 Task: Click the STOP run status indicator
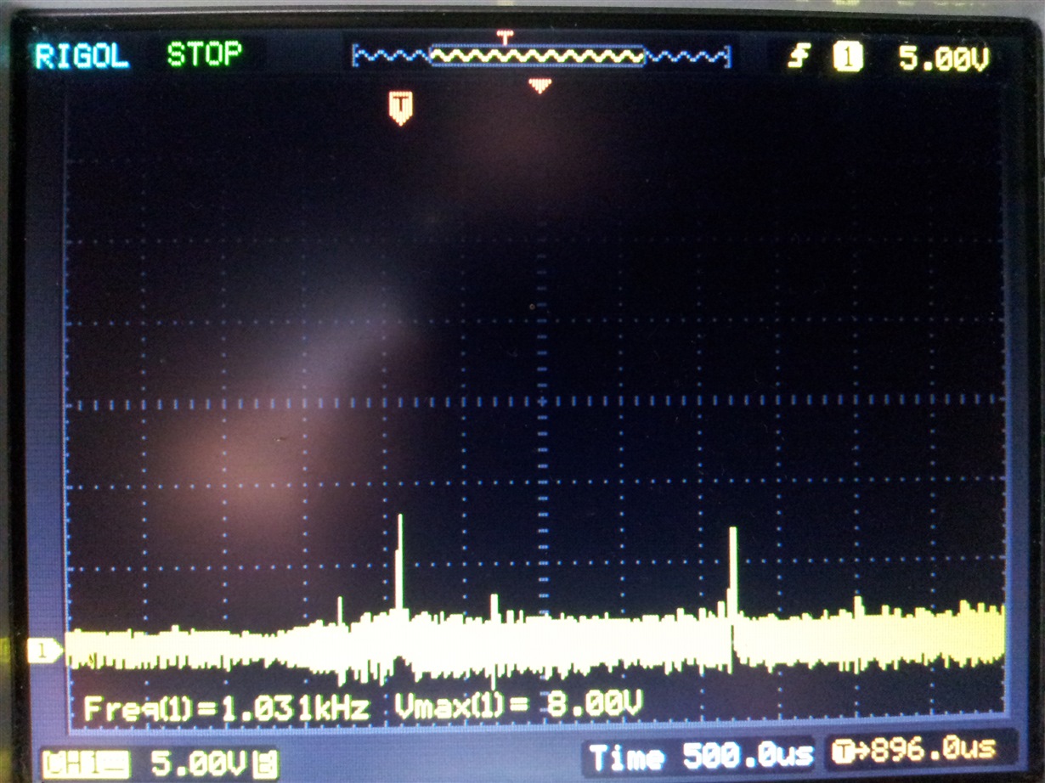click(x=205, y=55)
